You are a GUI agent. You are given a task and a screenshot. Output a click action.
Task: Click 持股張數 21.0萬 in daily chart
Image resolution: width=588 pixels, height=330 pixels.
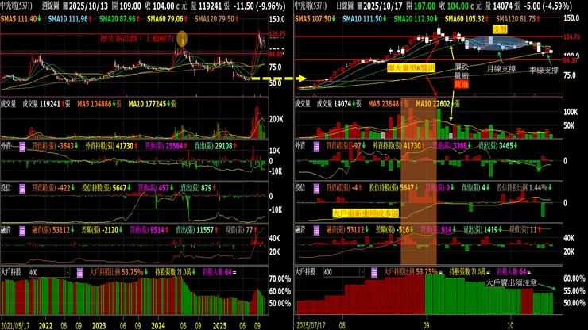click(470, 272)
